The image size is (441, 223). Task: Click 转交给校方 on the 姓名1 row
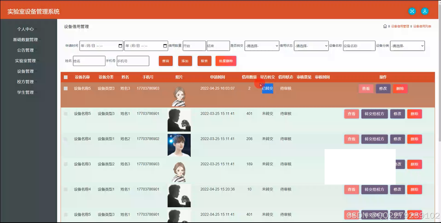[x=374, y=114]
